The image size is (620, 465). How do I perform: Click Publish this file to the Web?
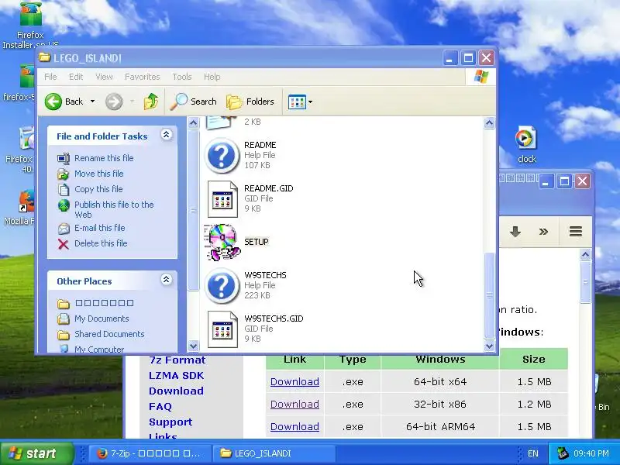click(x=114, y=209)
